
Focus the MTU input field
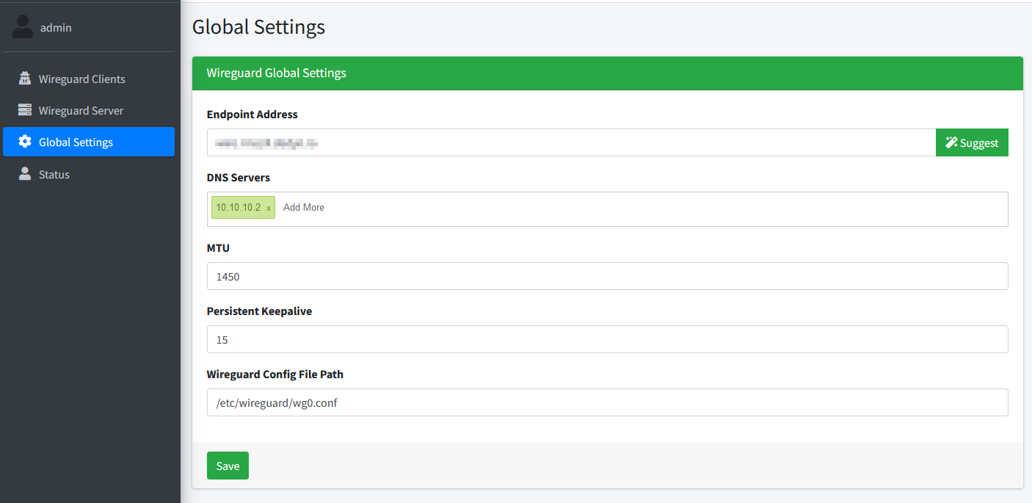click(608, 276)
